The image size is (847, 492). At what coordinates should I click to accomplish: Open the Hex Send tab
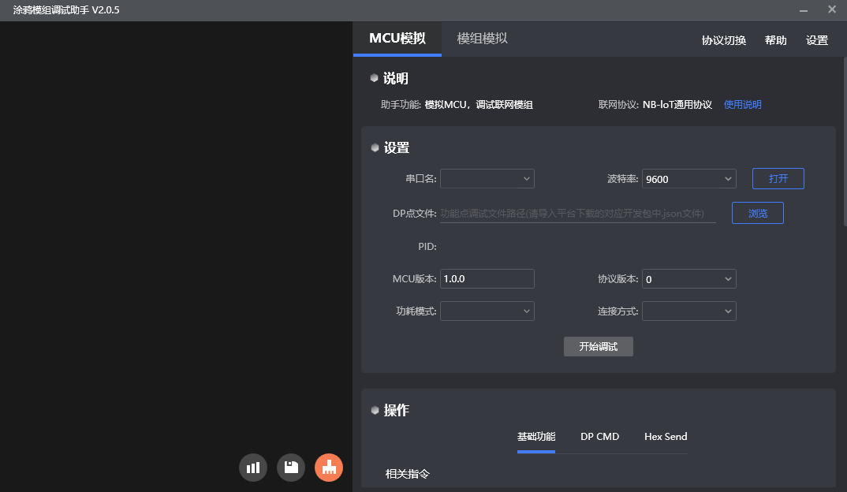click(666, 436)
